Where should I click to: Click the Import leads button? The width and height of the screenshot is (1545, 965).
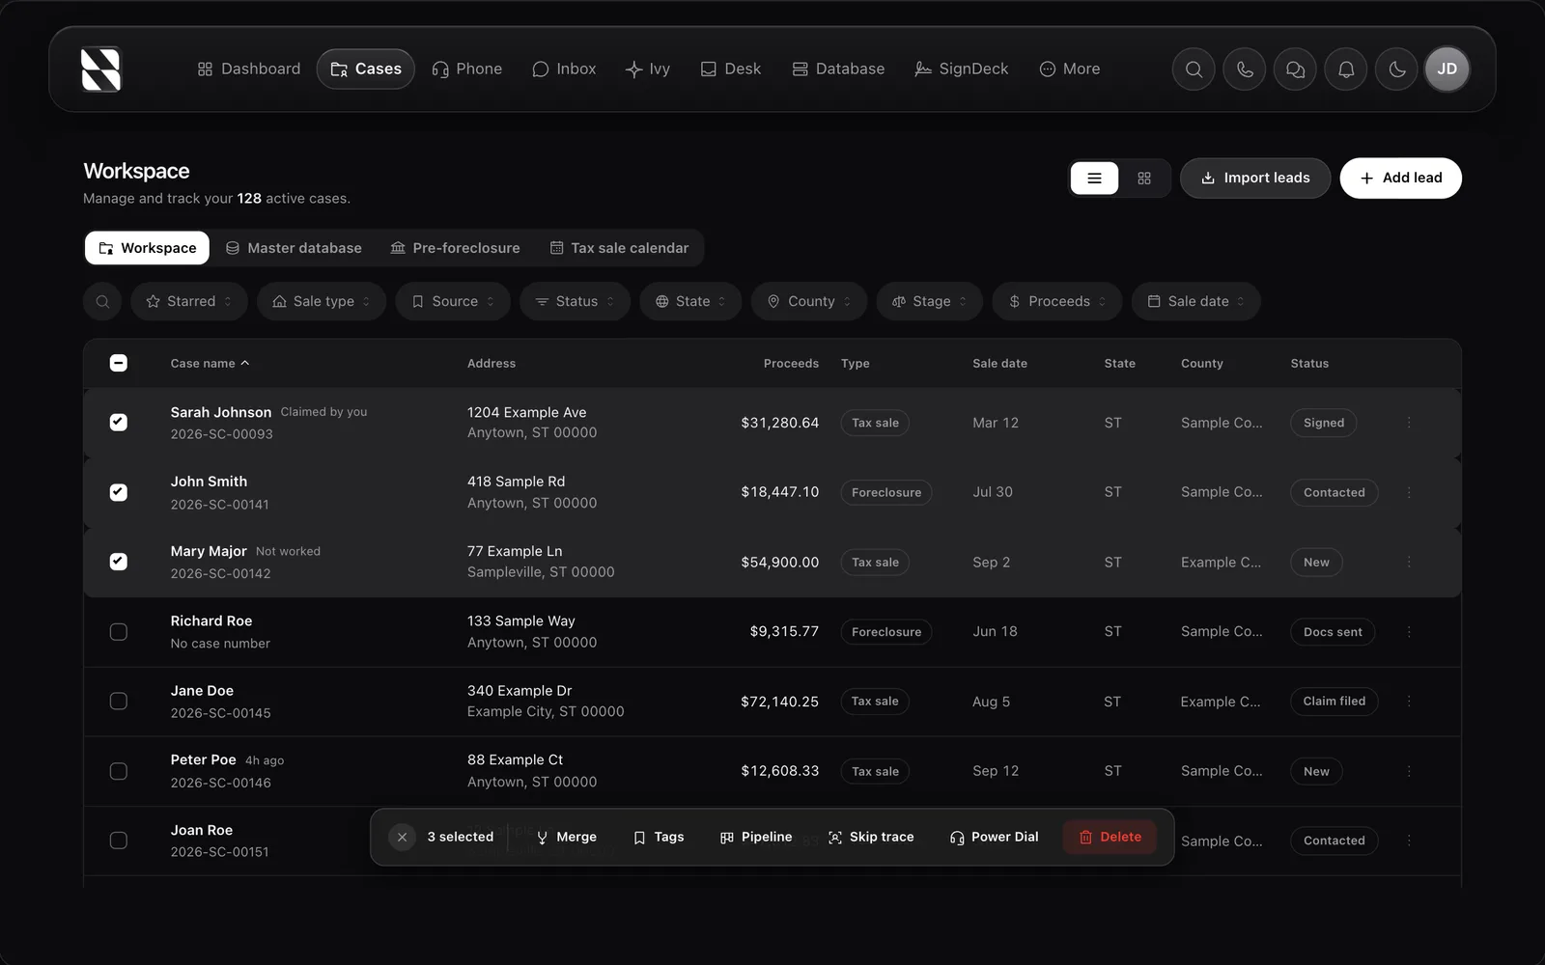click(x=1255, y=179)
